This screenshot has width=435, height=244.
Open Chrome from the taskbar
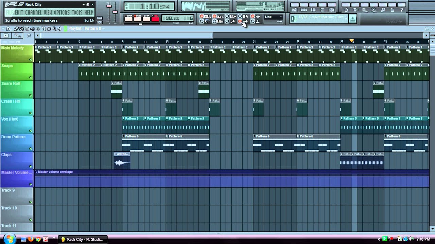(x=38, y=239)
